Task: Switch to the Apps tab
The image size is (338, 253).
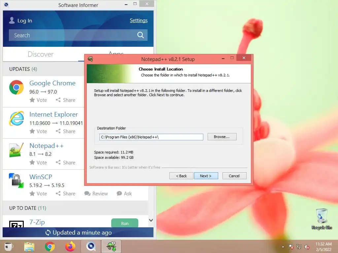Action: pyautogui.click(x=116, y=53)
